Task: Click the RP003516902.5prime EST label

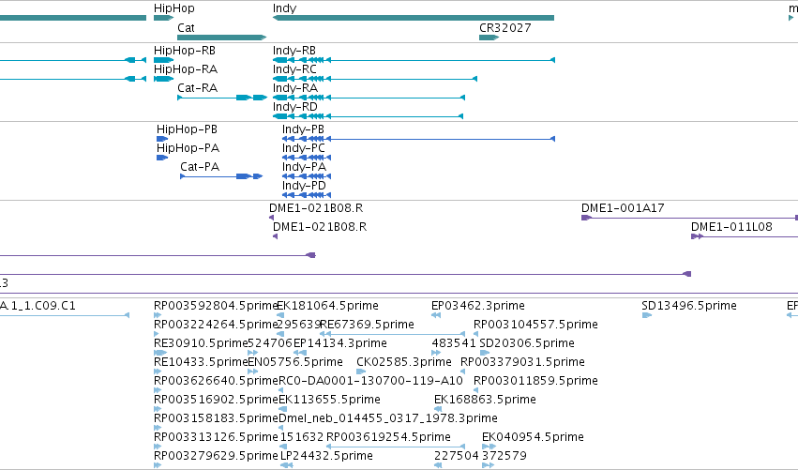Action: coord(216,401)
